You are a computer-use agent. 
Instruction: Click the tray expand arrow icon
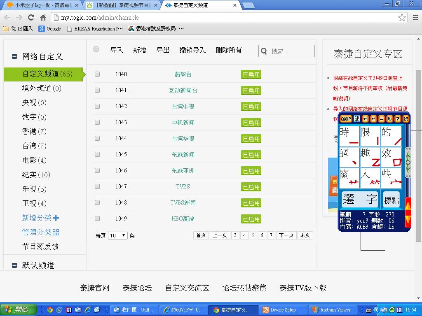click(376, 310)
